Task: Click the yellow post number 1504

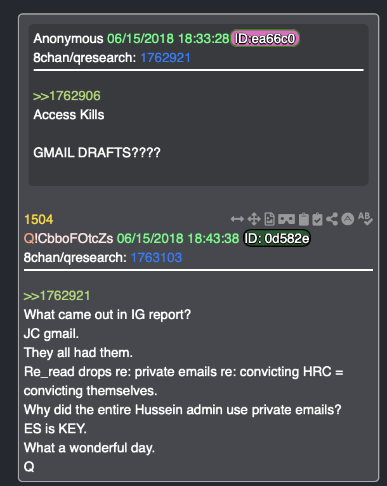Action: point(39,220)
